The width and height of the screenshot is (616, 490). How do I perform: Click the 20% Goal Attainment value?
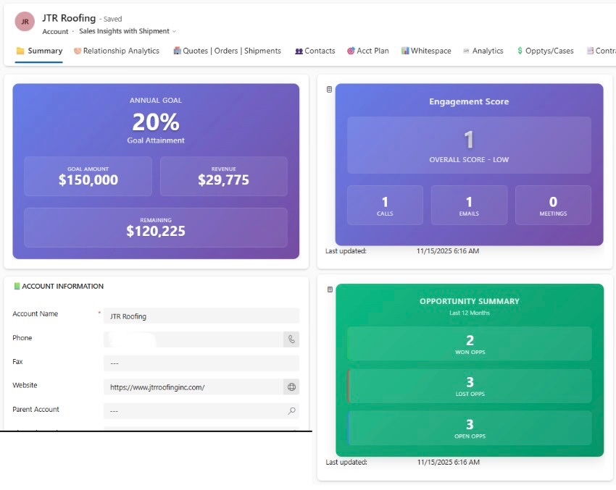tap(156, 122)
